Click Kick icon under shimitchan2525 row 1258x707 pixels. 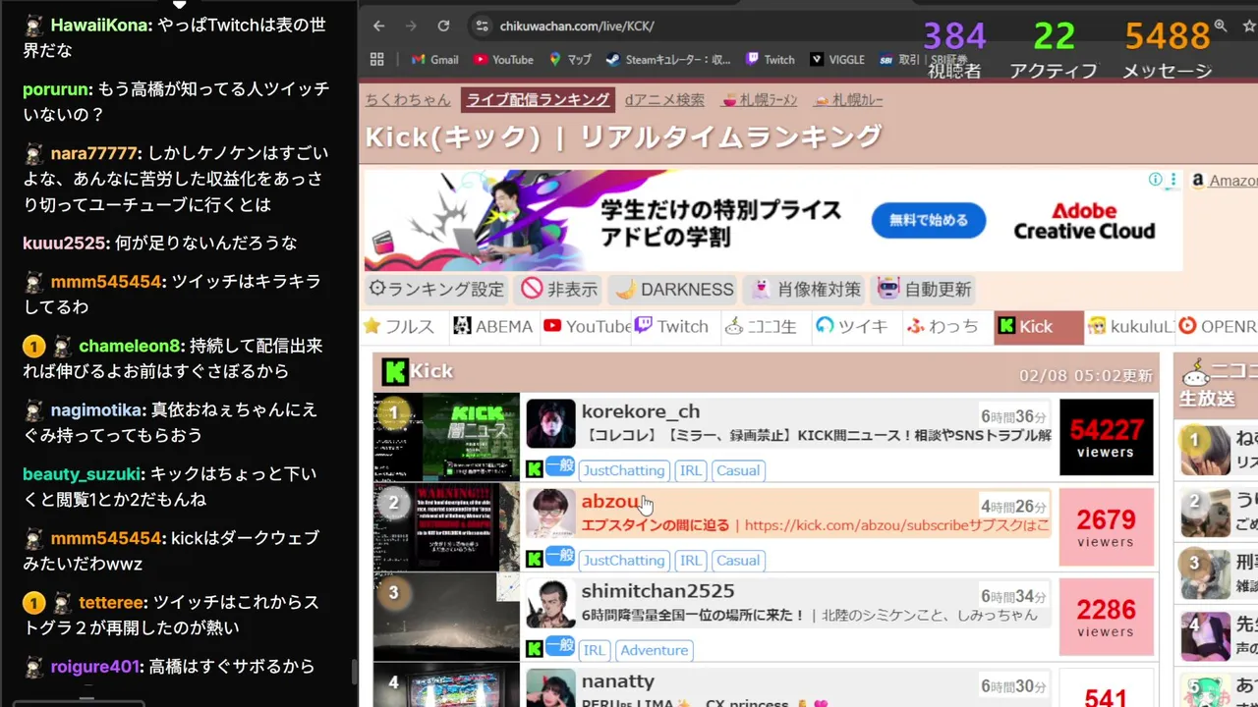[534, 649]
